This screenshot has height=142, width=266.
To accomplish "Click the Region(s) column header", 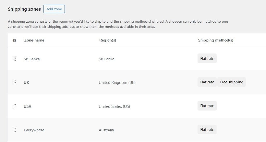I will [108, 40].
